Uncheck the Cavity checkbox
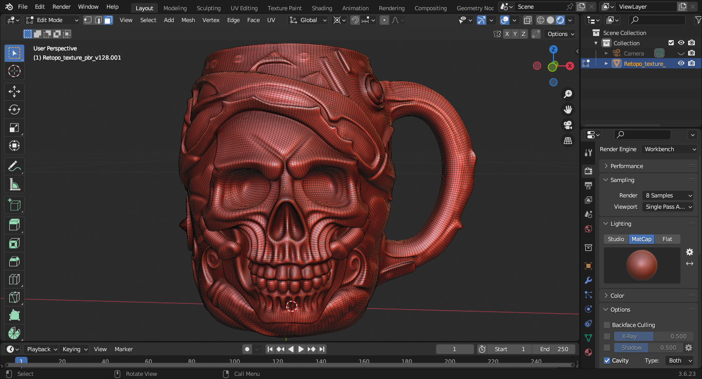This screenshot has height=379, width=702. [607, 360]
